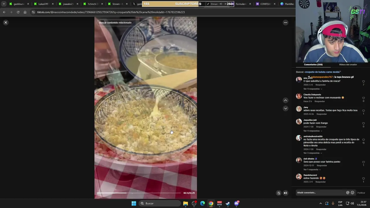
Task: Mute the video with the speaker icon
Action: click(285, 193)
